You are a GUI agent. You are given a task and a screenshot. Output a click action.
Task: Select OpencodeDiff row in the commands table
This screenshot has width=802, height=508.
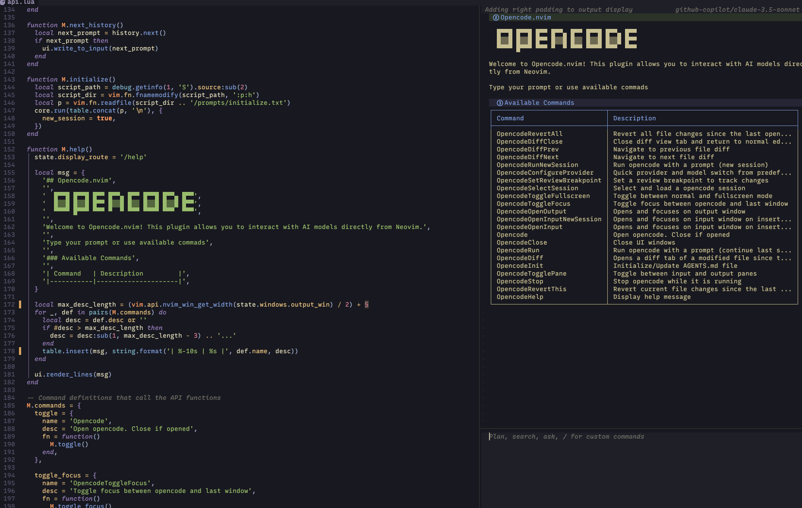[520, 258]
